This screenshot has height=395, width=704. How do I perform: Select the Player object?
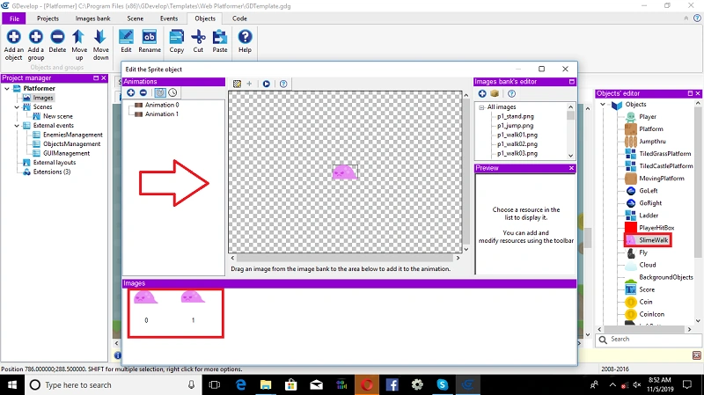pos(648,117)
